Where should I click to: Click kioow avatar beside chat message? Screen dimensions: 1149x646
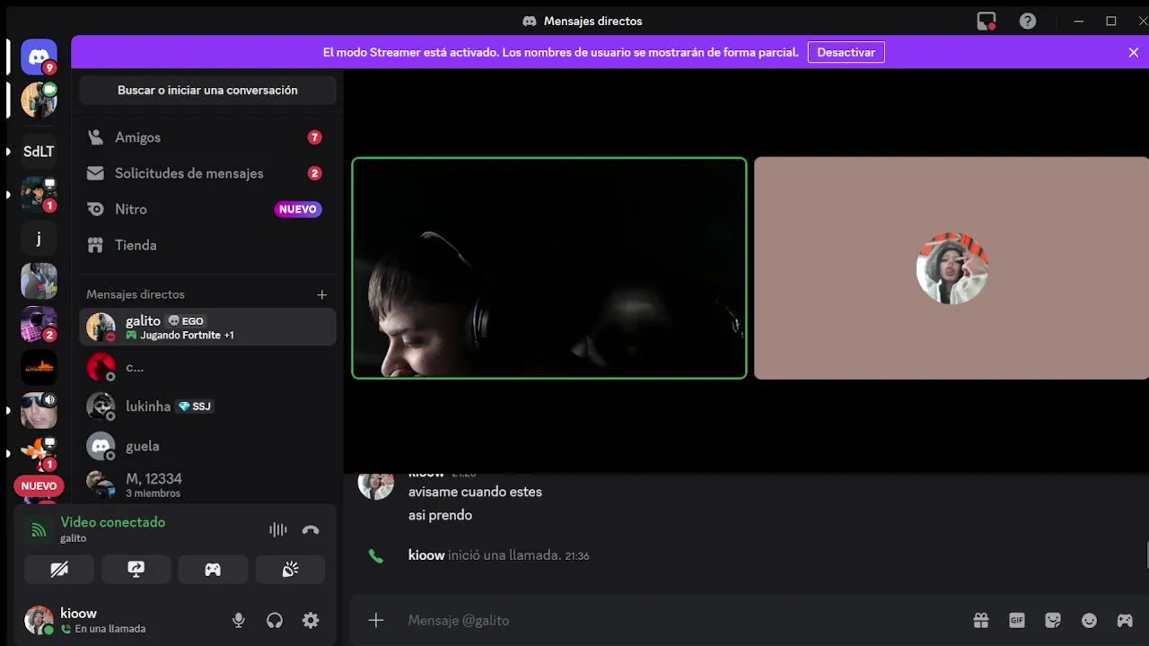tap(376, 483)
